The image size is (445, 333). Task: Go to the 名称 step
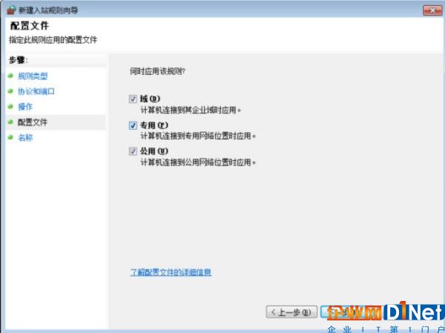coord(25,138)
